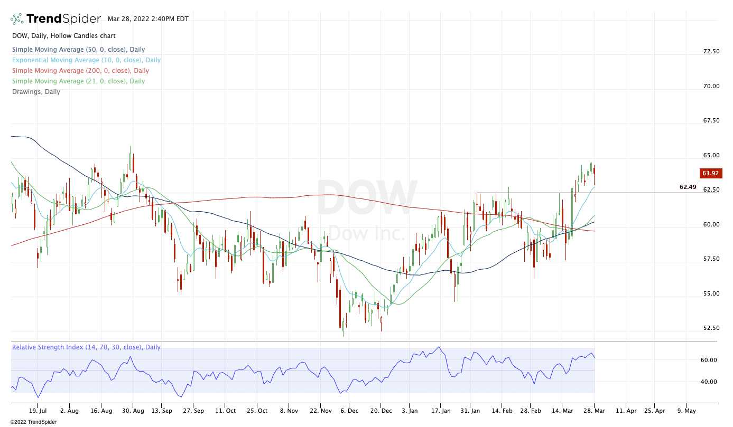Click the Mar 28, 2022 timestamp text
This screenshot has width=733, height=427.
click(148, 19)
